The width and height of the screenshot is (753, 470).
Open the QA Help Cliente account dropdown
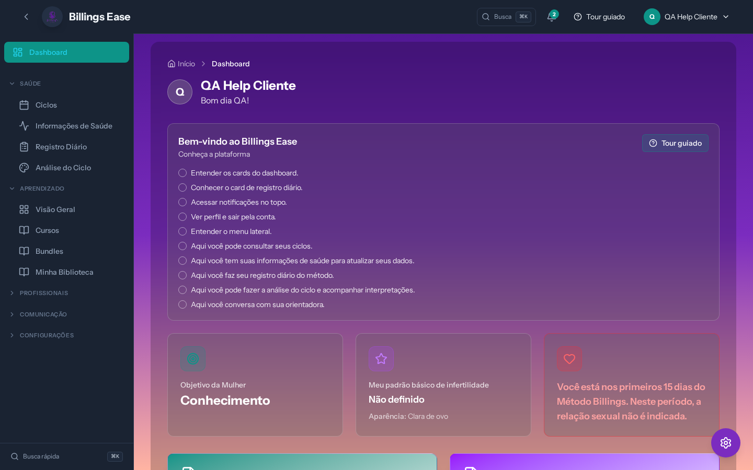[687, 17]
